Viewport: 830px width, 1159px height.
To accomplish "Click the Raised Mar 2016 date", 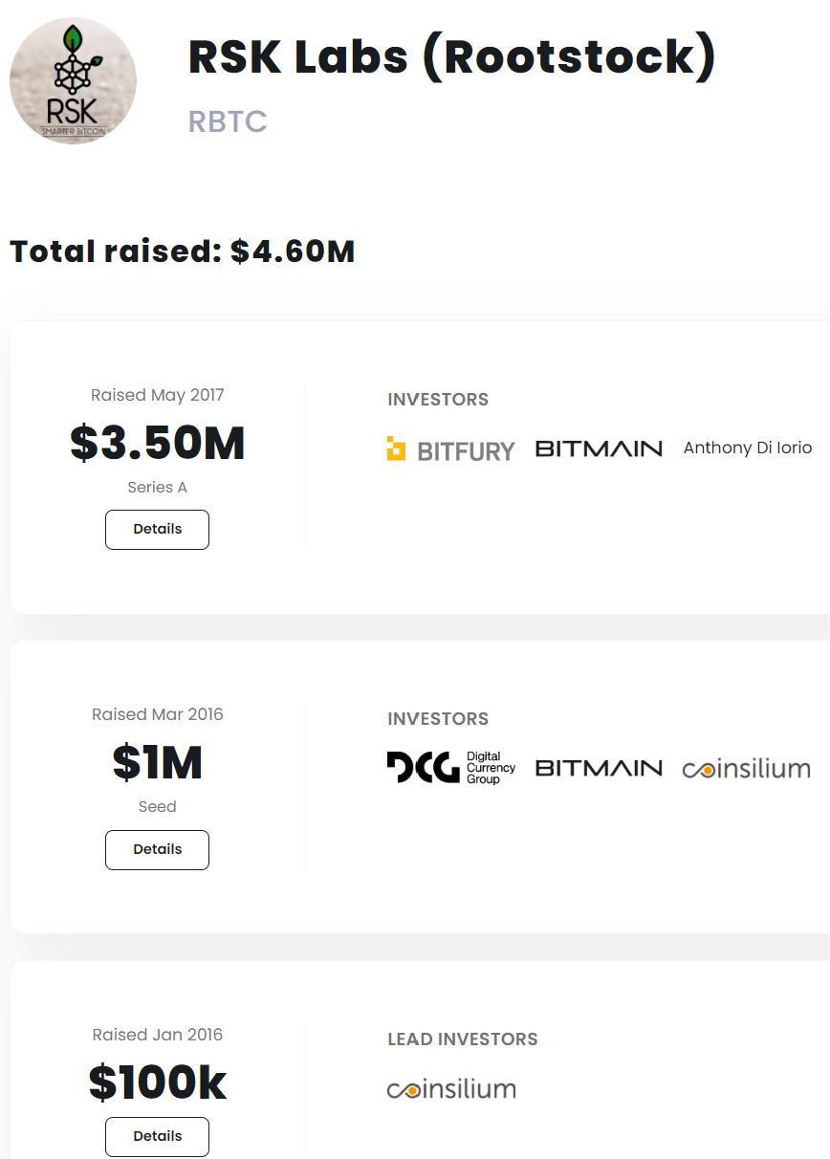I will [158, 714].
